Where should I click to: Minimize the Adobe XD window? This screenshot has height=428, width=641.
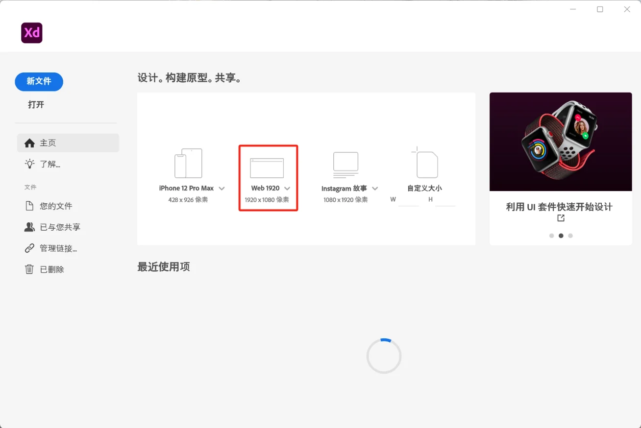pos(573,9)
